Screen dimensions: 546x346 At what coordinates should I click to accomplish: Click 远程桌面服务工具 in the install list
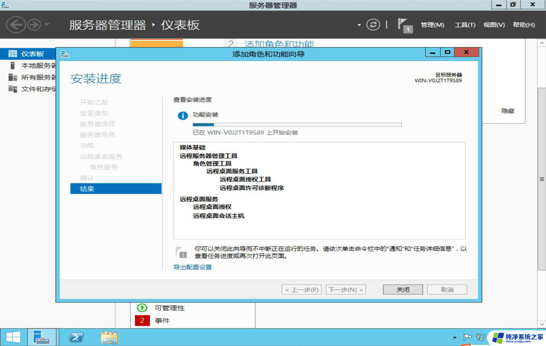(x=232, y=171)
